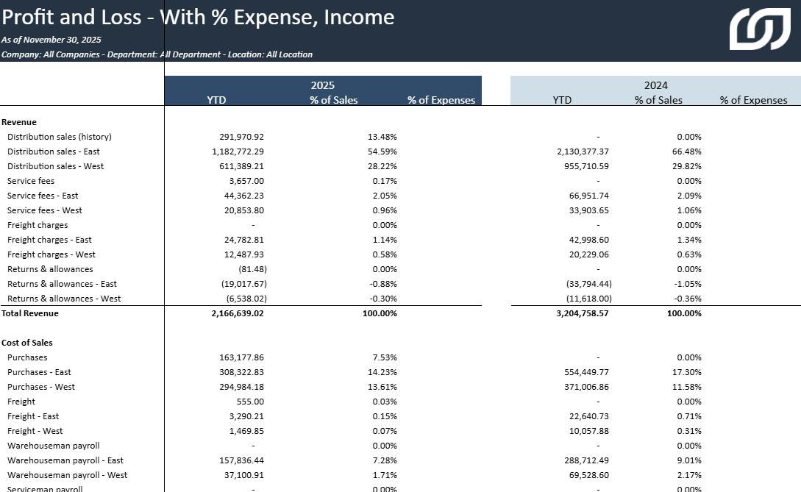Click the 294,984.18 YTD value
The height and width of the screenshot is (492, 801).
click(x=242, y=388)
